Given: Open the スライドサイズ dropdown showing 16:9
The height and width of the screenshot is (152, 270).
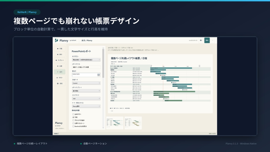Looking at the screenshot, I should coord(86,99).
